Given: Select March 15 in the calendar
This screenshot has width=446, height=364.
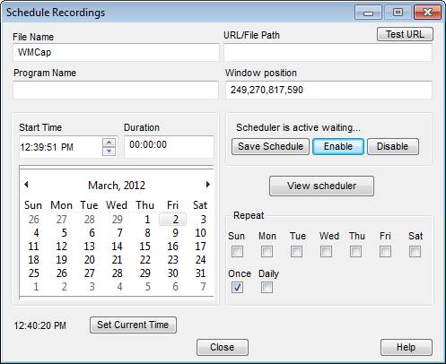Looking at the screenshot, I should 145,247.
